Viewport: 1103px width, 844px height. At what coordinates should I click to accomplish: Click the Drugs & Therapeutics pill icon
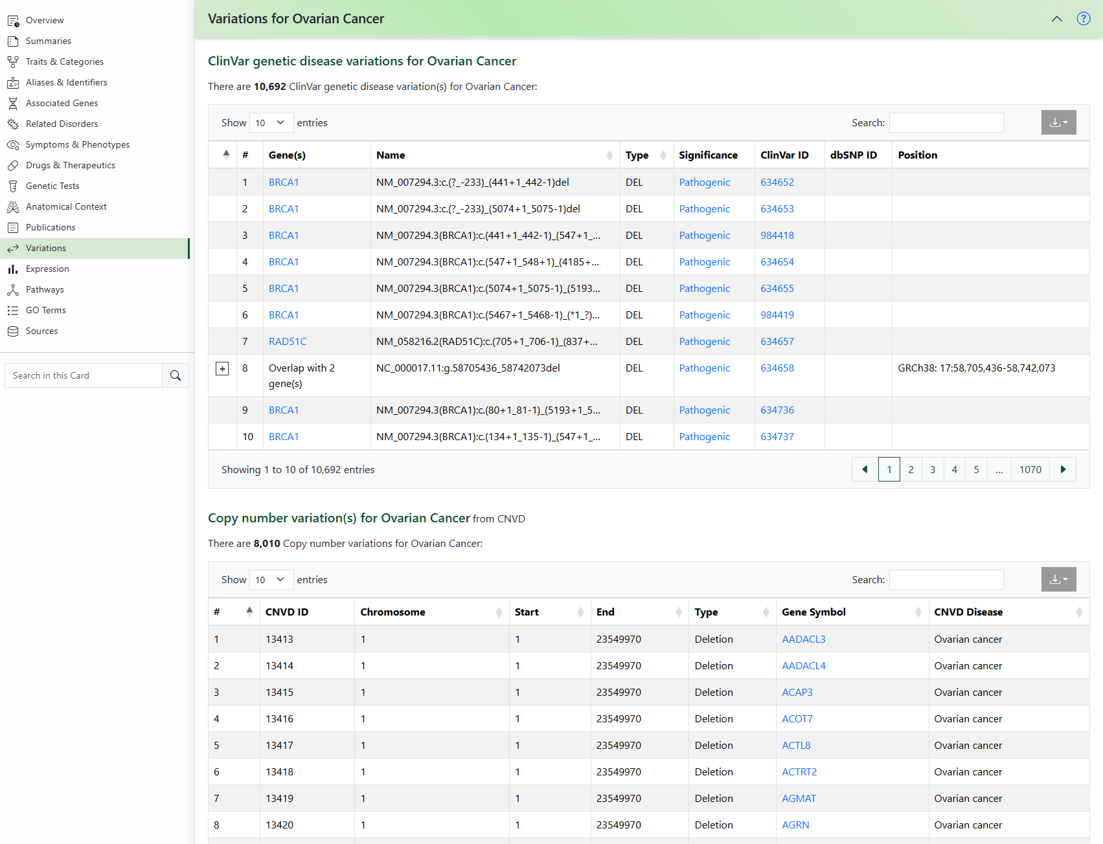coord(13,165)
